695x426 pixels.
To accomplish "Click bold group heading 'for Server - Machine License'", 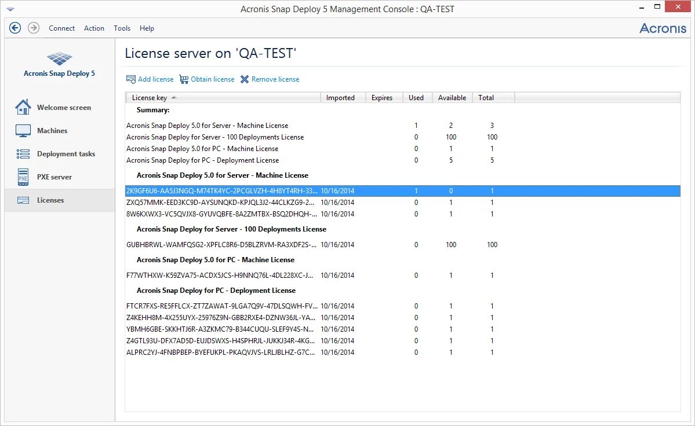I will (223, 175).
